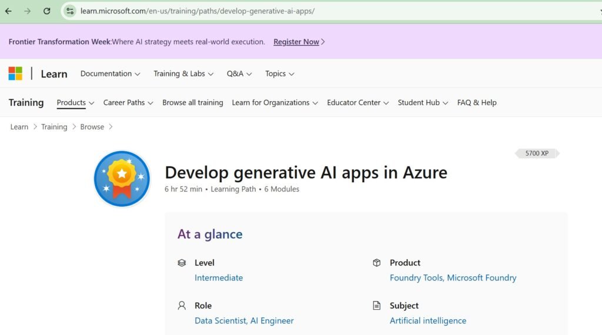Screen dimensions: 602x335
Task: Click the learning path trophy badge
Action: pyautogui.click(x=122, y=179)
